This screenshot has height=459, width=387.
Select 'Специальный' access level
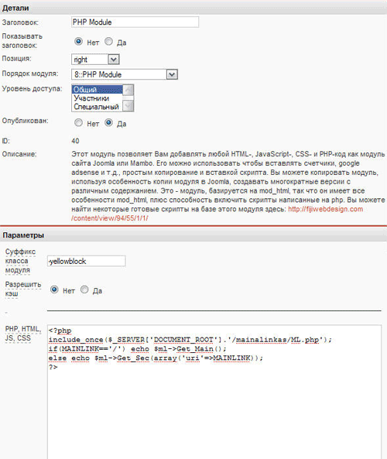pos(97,107)
